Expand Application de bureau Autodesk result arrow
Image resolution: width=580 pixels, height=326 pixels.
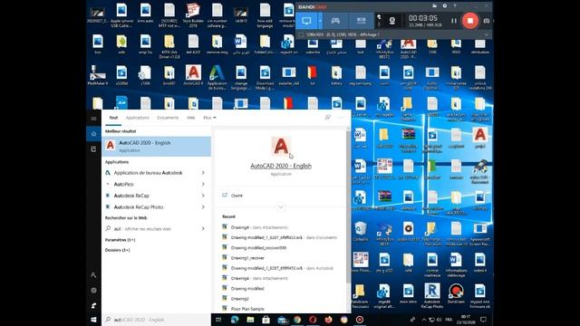[x=203, y=173]
